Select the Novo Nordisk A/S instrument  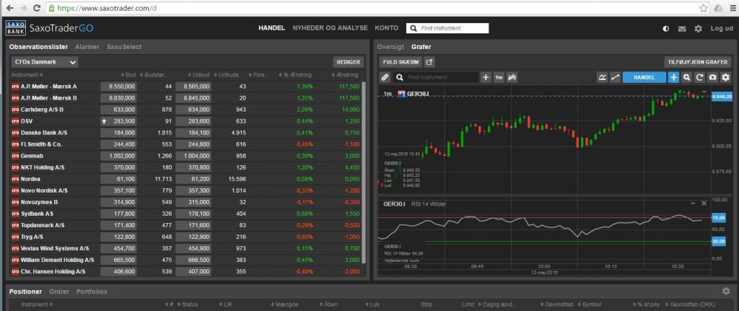pos(44,190)
